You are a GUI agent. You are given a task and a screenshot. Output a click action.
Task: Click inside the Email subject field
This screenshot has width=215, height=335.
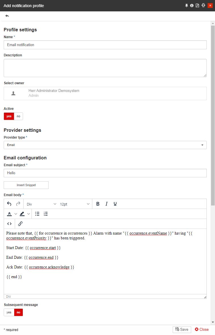tap(105, 173)
